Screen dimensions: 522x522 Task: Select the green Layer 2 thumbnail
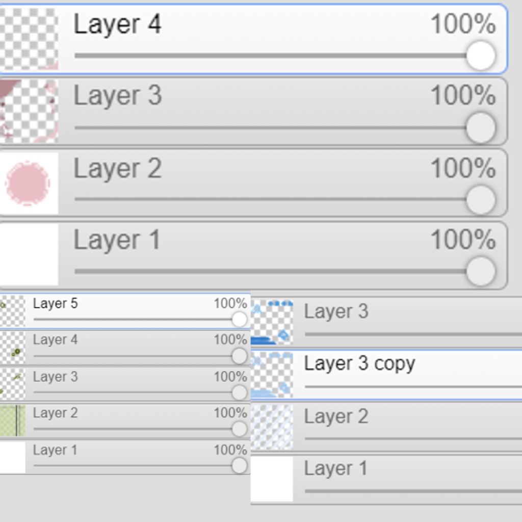[12, 421]
